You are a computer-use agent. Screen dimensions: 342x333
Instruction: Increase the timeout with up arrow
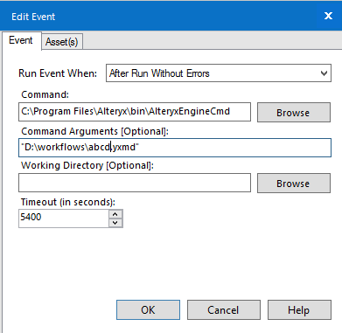pyautogui.click(x=115, y=214)
